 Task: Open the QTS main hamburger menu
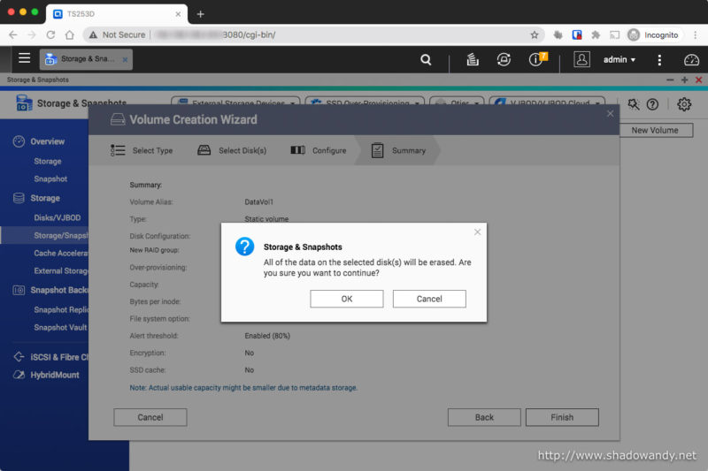24,59
